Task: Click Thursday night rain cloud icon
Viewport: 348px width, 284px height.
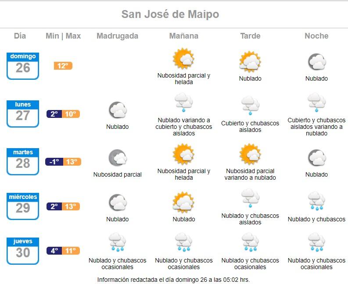Action: 316,243
